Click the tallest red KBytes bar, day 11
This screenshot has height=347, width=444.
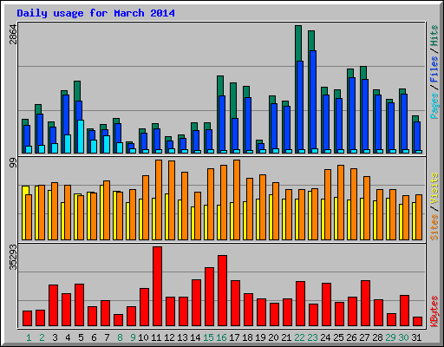point(157,286)
